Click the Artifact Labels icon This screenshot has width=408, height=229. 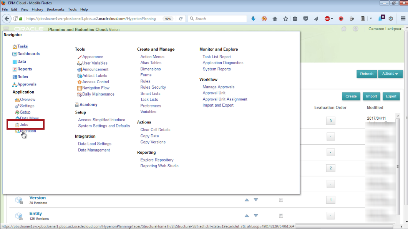(x=80, y=76)
